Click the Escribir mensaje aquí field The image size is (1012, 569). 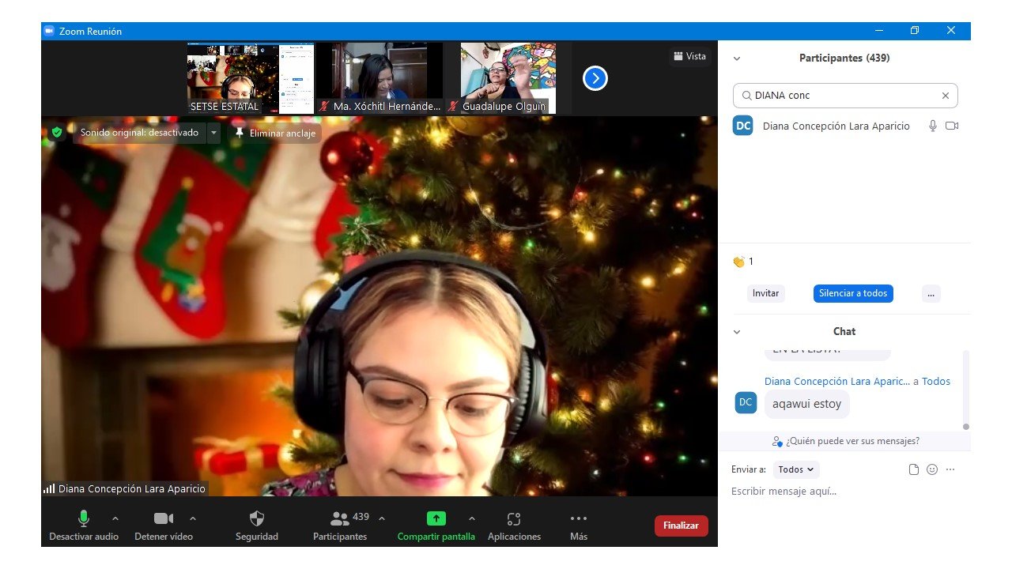[842, 492]
